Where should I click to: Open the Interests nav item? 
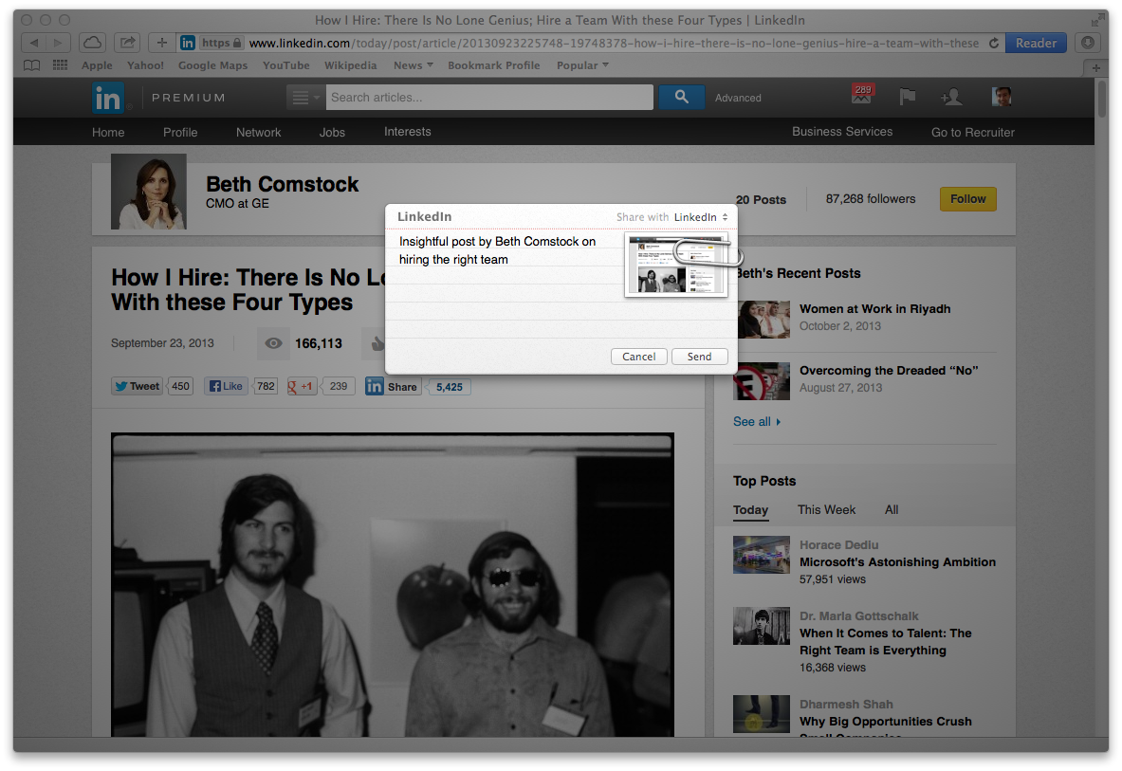408,132
